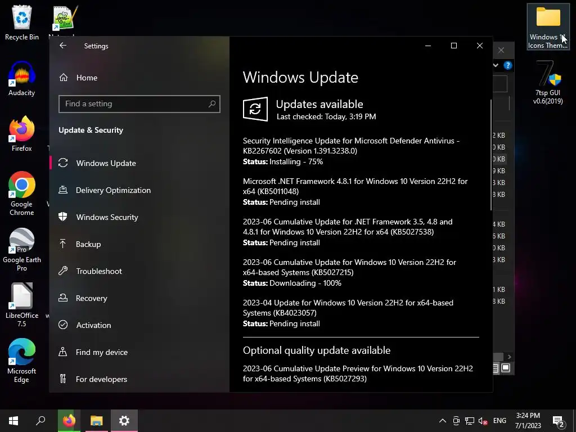This screenshot has width=576, height=432.
Task: Open Windows Security page
Action: [x=107, y=217]
